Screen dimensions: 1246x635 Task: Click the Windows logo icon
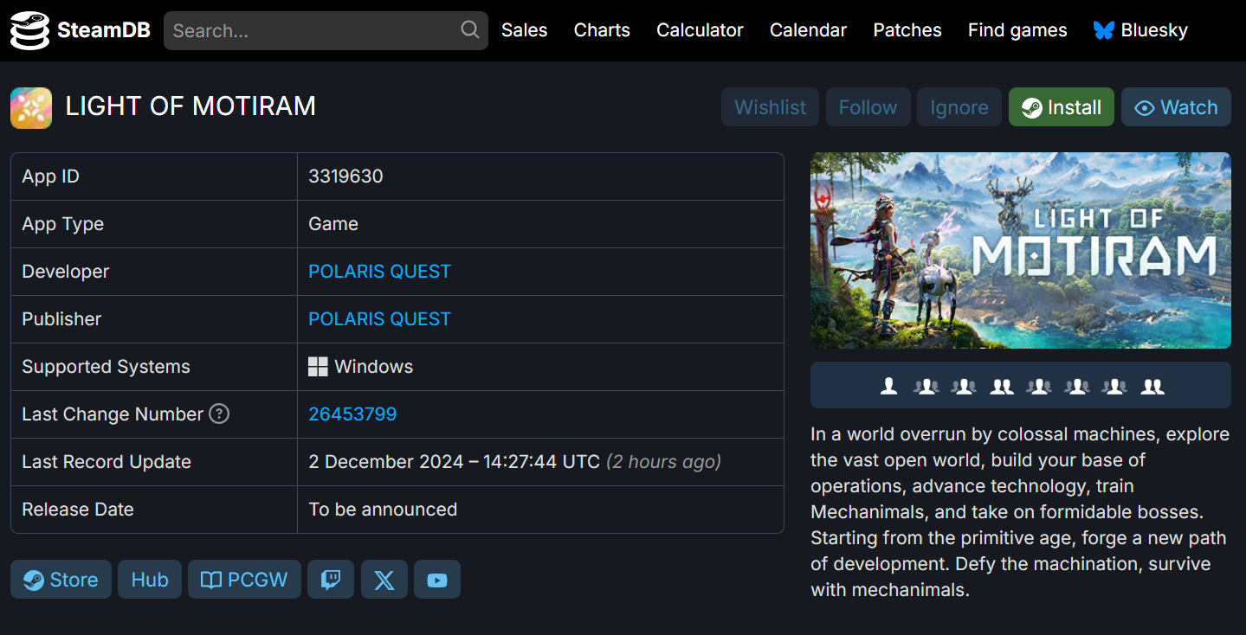pos(318,367)
